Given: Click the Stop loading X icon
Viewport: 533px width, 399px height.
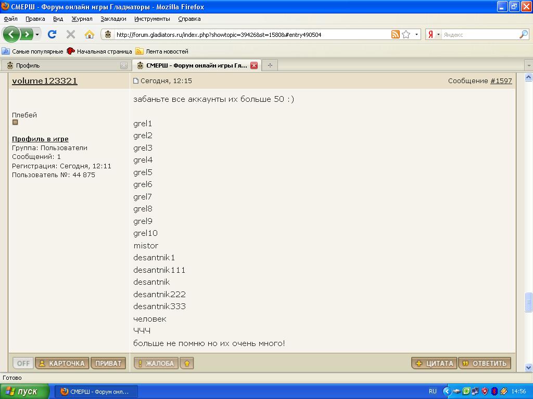Looking at the screenshot, I should tap(71, 34).
